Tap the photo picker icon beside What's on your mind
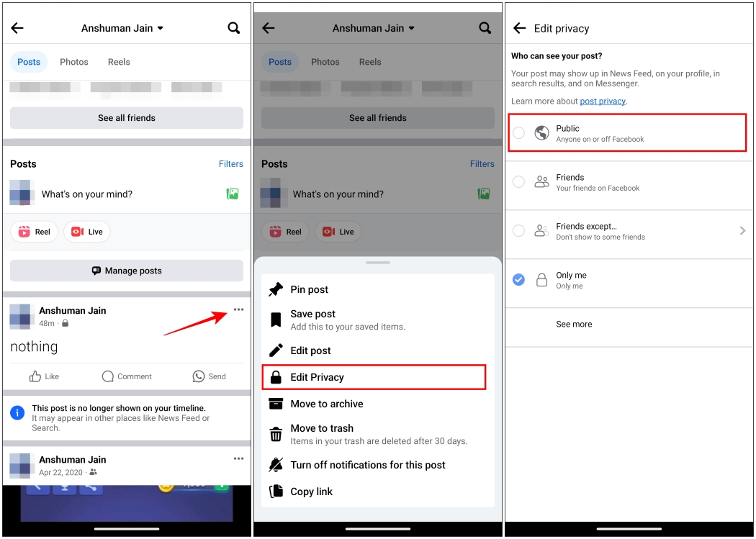The height and width of the screenshot is (539, 756). pyautogui.click(x=232, y=194)
